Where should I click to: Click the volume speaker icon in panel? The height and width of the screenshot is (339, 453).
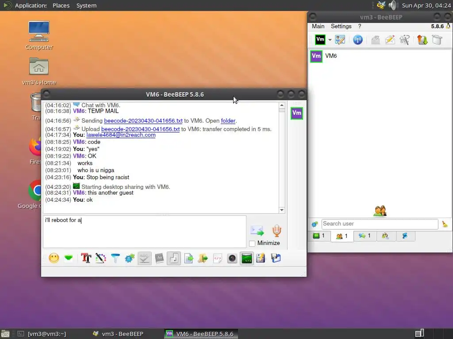(392, 5)
